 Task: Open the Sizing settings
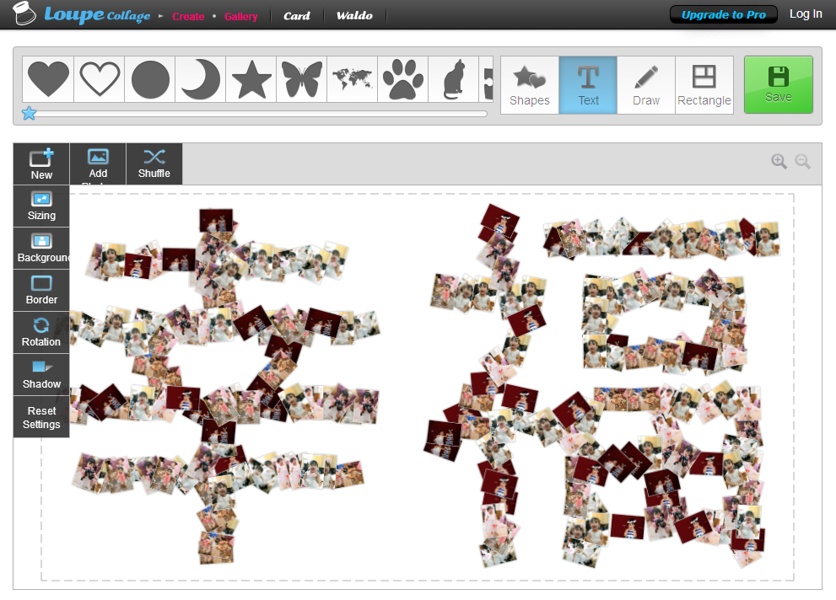pos(41,206)
